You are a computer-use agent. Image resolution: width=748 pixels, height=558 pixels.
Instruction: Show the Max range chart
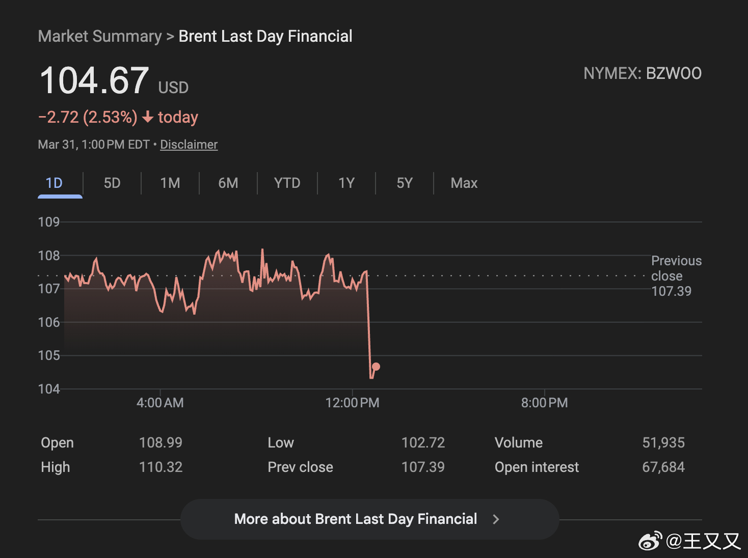[x=464, y=183]
